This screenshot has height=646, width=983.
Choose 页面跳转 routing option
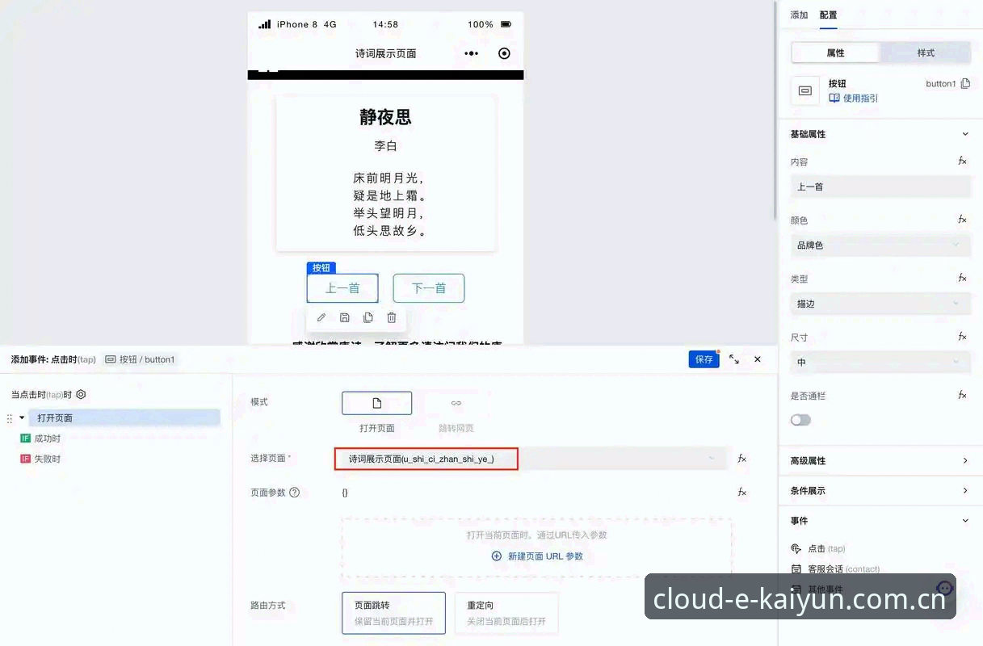(393, 613)
